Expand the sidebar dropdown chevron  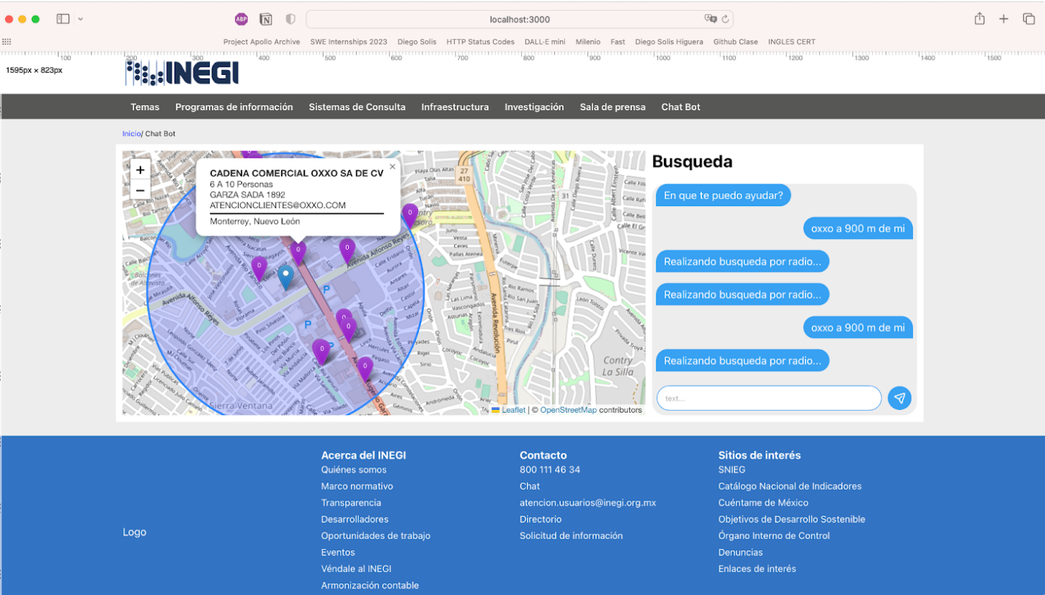[x=81, y=19]
